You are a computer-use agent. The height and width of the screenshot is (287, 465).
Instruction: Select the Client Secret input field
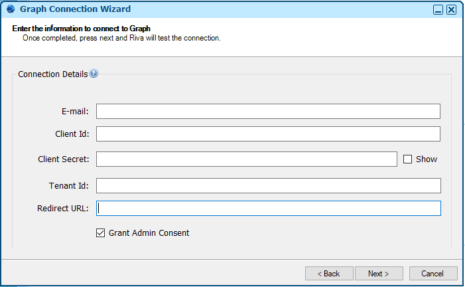(246, 159)
